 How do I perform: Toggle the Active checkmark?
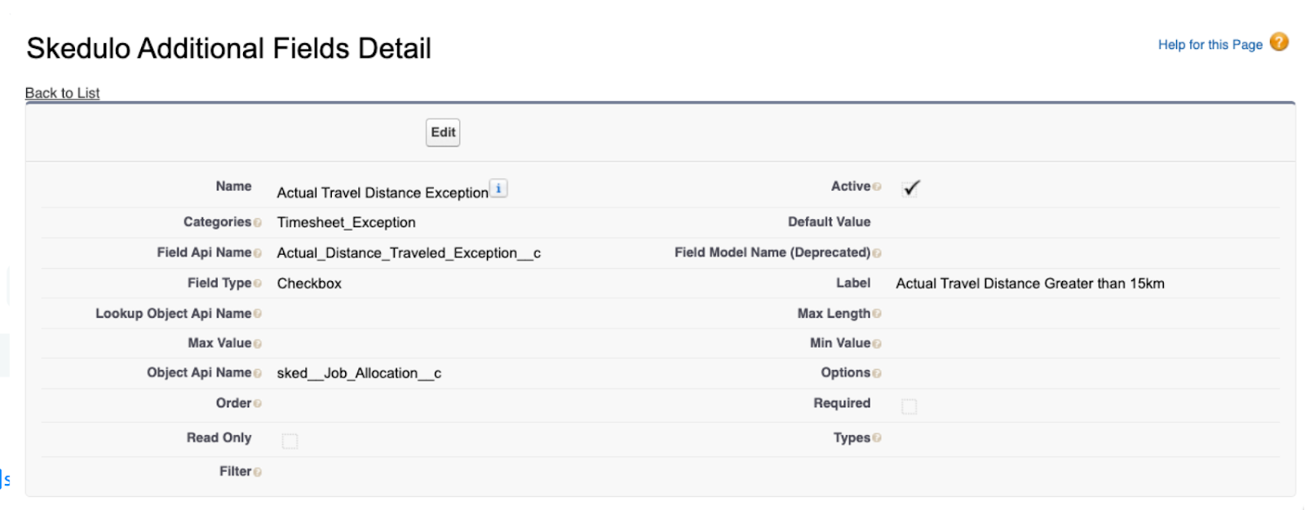point(910,188)
